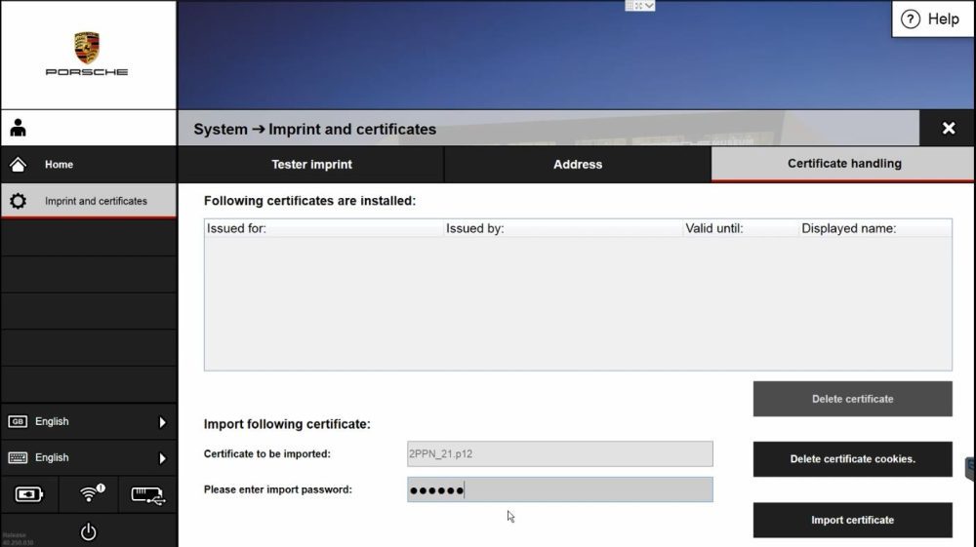Open the user profile icon
976x547 pixels.
point(18,129)
